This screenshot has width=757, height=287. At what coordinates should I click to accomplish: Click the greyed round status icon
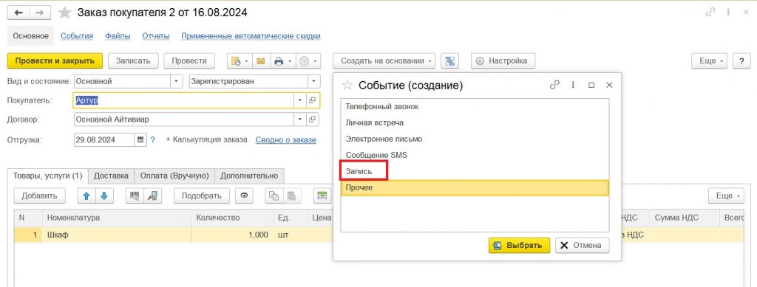pos(304,61)
